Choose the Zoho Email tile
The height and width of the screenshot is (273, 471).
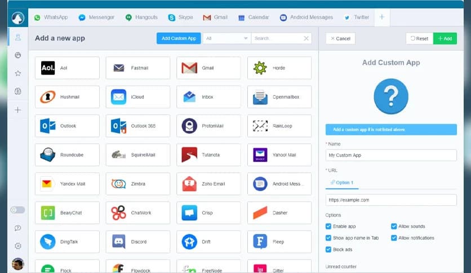[209, 184]
